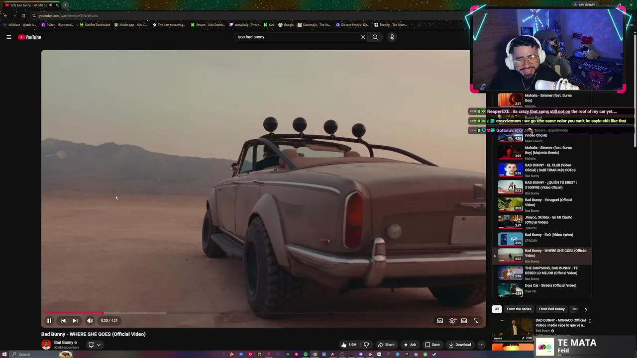Select the 'From the series' chip
637x358 pixels.
coord(519,309)
